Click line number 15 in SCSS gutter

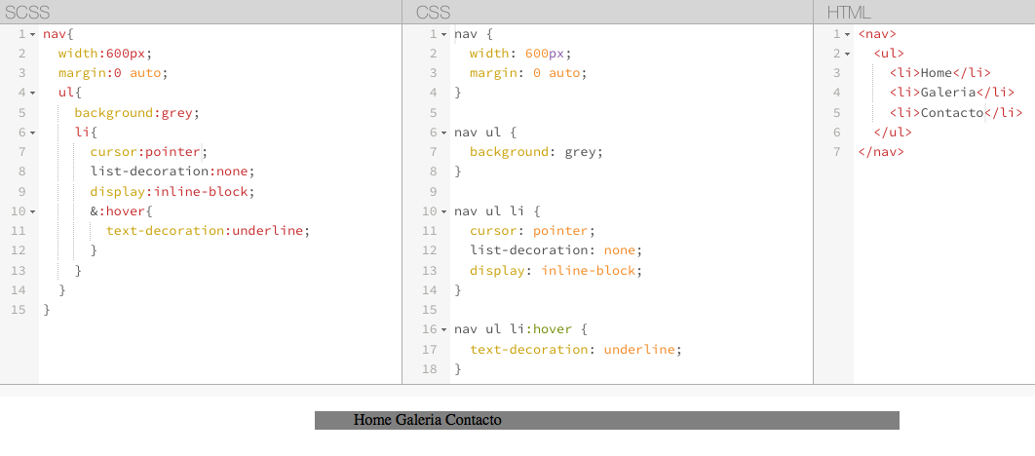(x=19, y=310)
